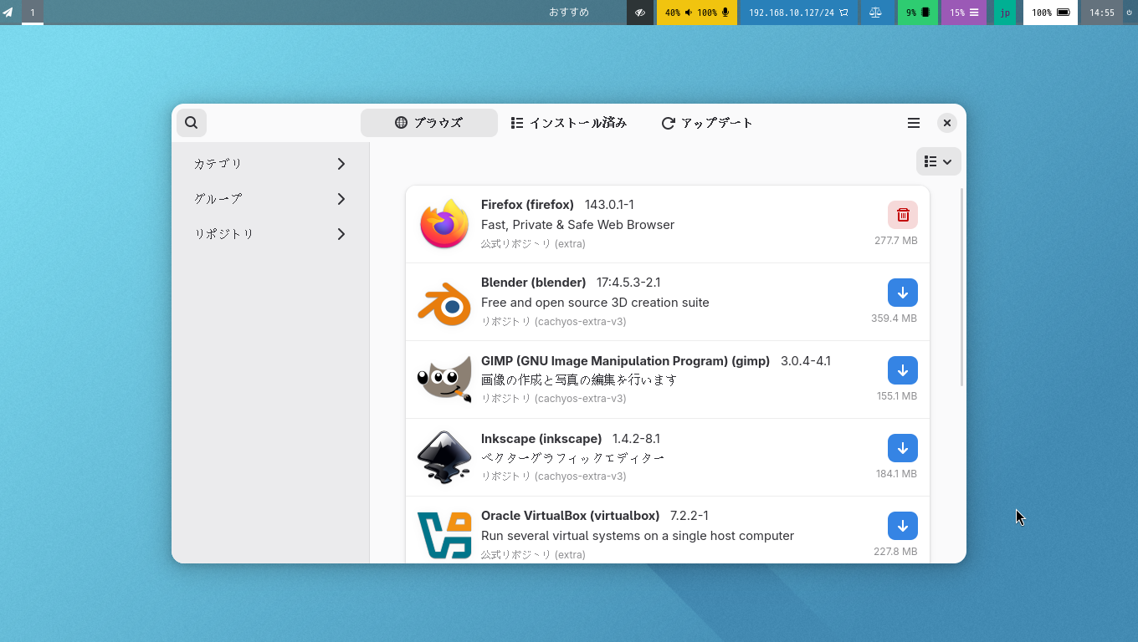
Task: Click the package list vertical scrollbar
Action: pyautogui.click(x=961, y=287)
